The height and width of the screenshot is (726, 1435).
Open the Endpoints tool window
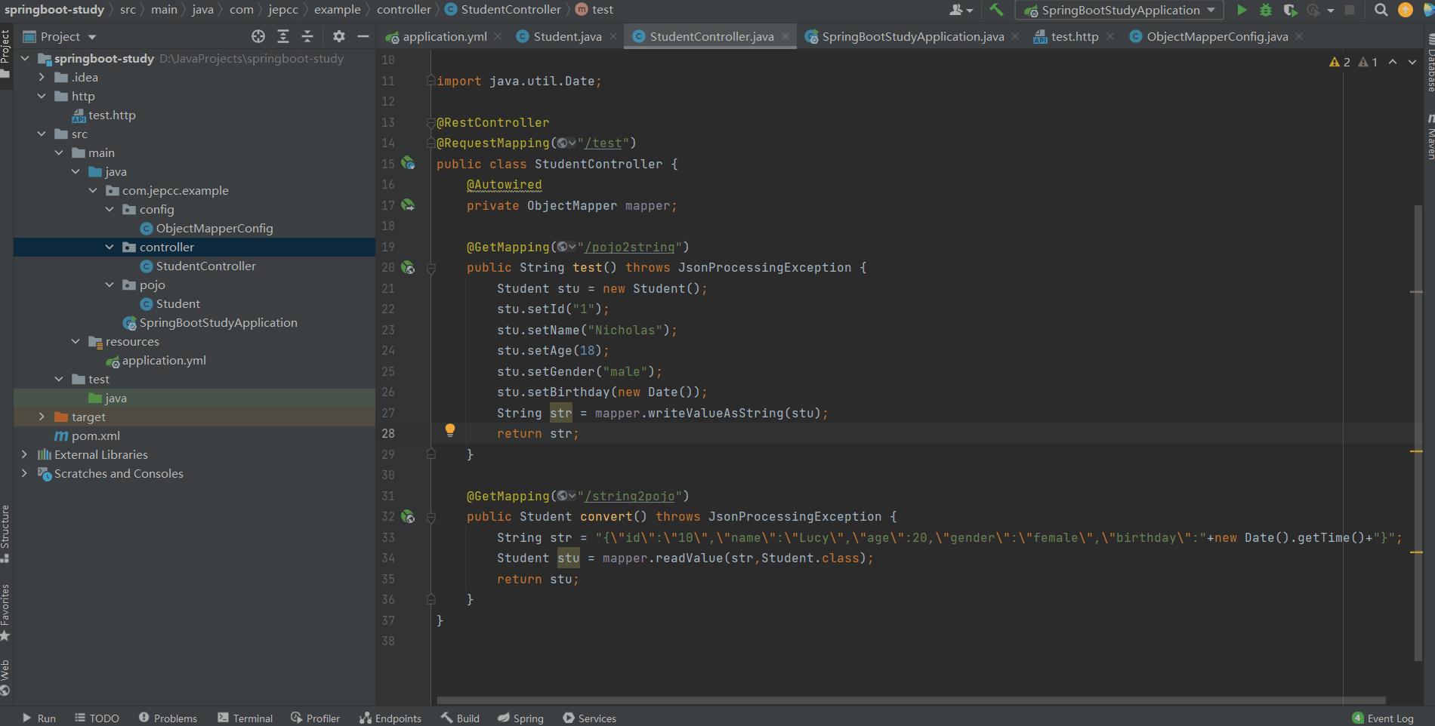coord(390,718)
